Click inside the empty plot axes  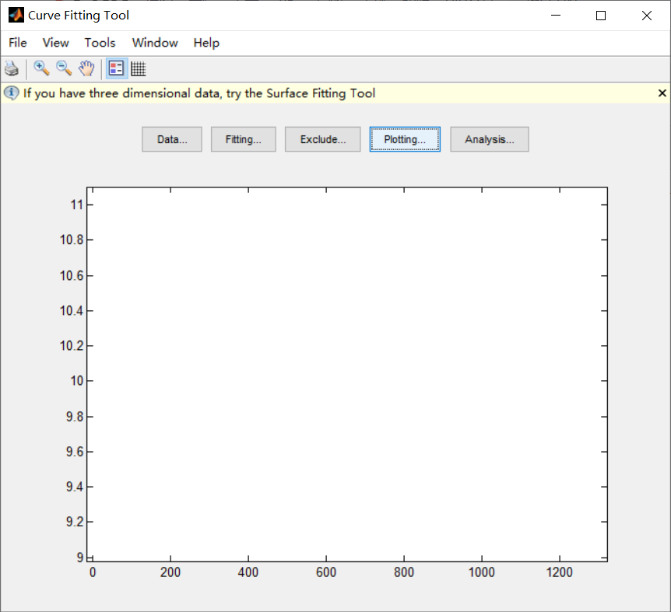(349, 373)
